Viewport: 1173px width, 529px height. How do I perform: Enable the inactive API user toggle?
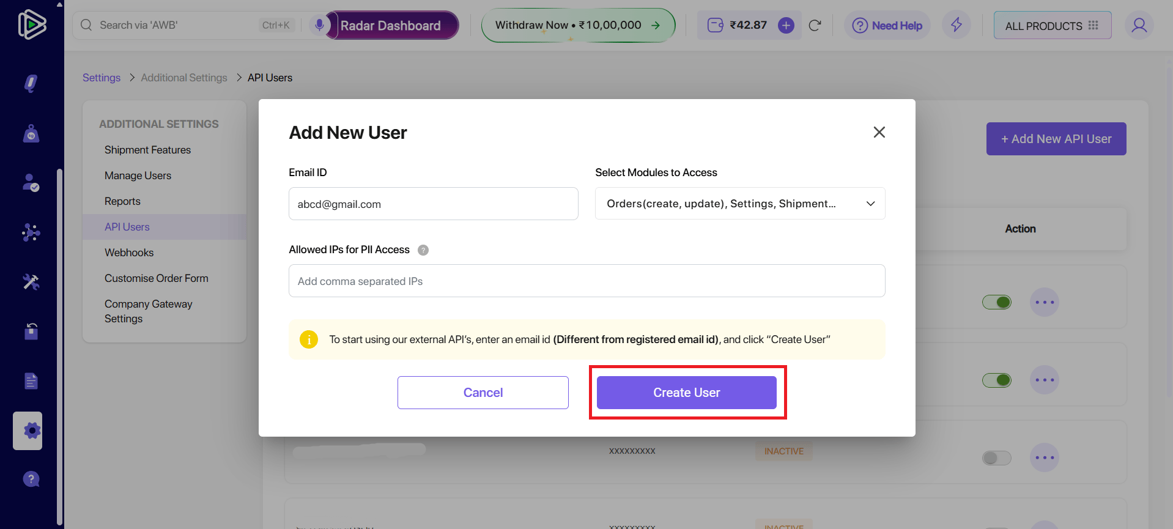(997, 457)
